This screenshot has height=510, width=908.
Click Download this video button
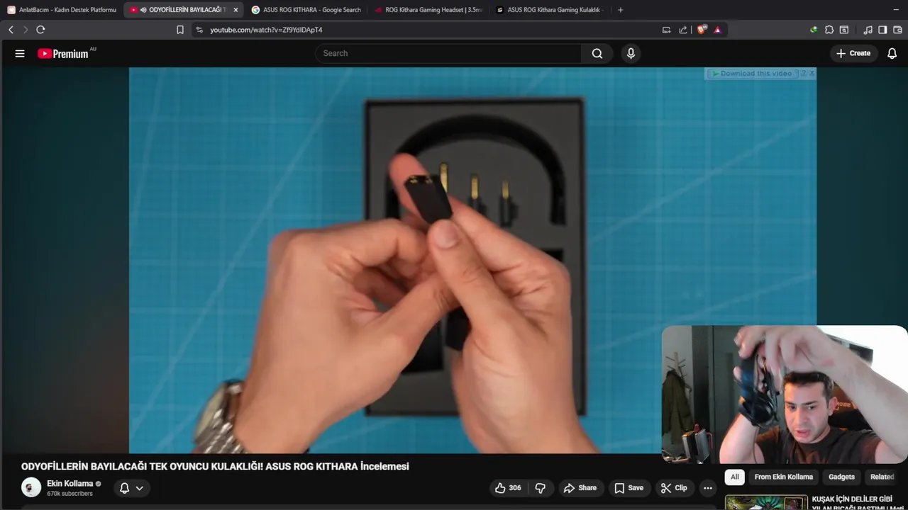(x=752, y=74)
